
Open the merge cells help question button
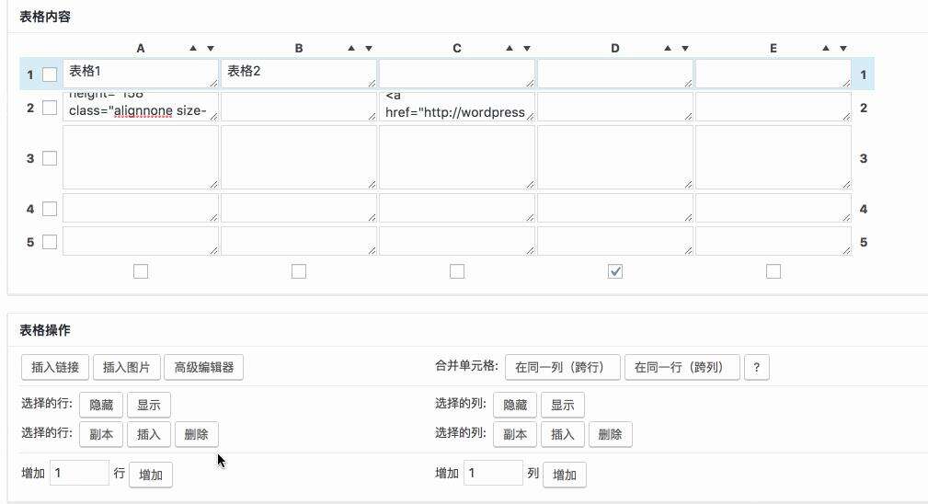(x=756, y=367)
